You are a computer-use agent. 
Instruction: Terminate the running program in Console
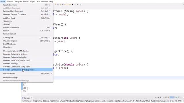point(156,97)
